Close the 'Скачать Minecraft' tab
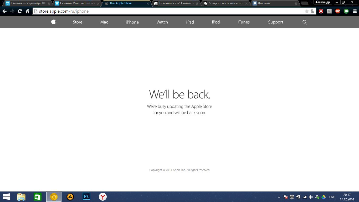 (98, 4)
